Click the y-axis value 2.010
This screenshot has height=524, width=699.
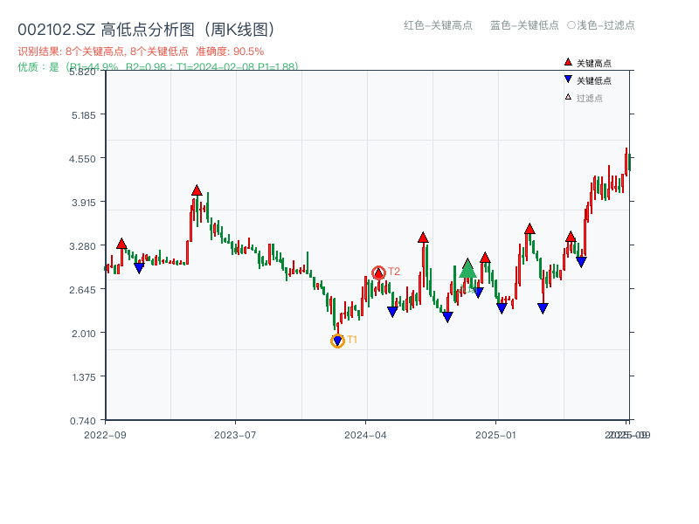tap(83, 334)
